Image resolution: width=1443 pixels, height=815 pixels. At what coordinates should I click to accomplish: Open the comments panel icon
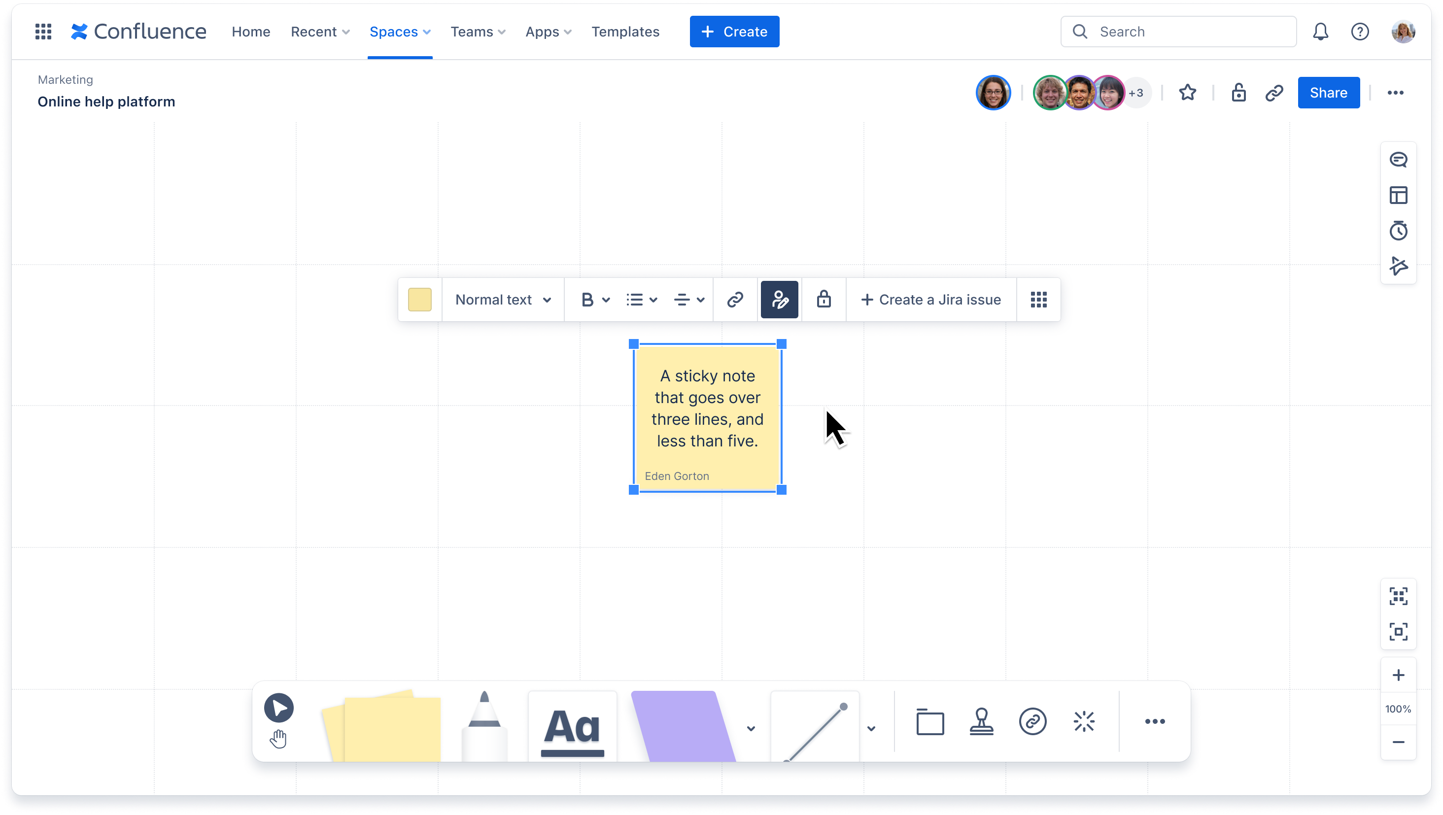point(1398,160)
